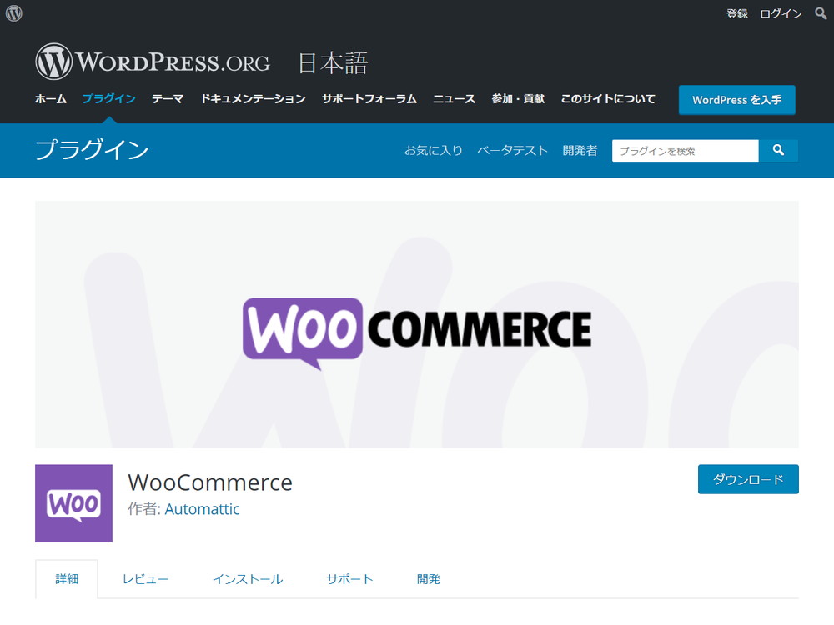Click the ダウンロード button
Screen dimensions: 834x625
748,479
